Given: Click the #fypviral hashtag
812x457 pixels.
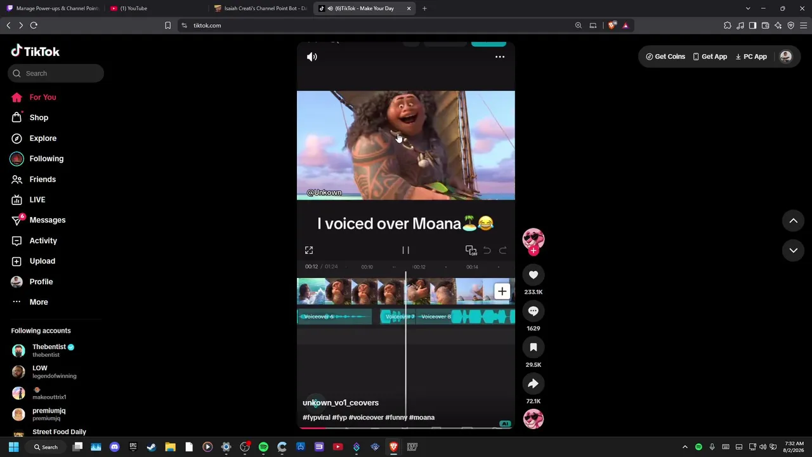Looking at the screenshot, I should tap(317, 418).
